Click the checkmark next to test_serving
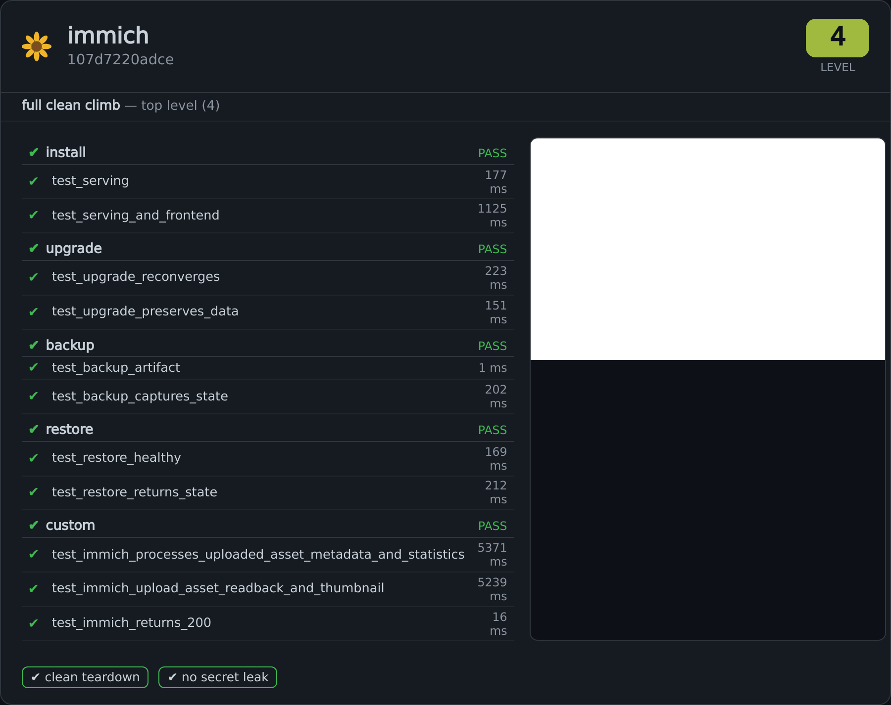Screen dimensions: 891x705 tap(34, 181)
